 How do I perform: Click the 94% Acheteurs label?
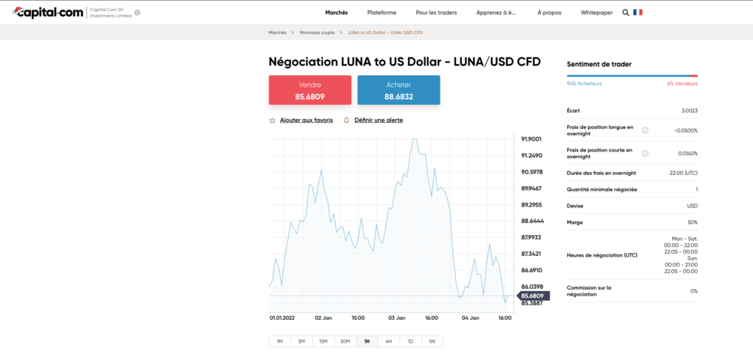tap(584, 84)
